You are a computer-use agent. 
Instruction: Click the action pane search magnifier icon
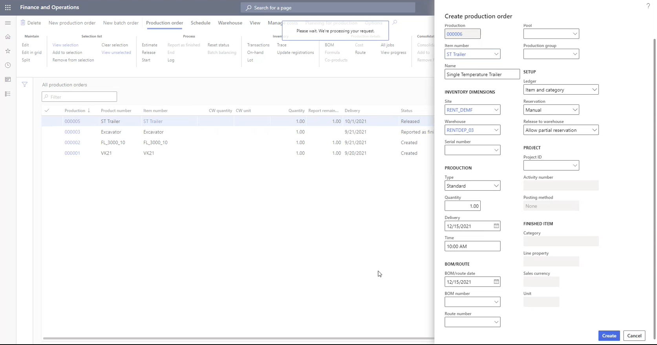coord(395,23)
